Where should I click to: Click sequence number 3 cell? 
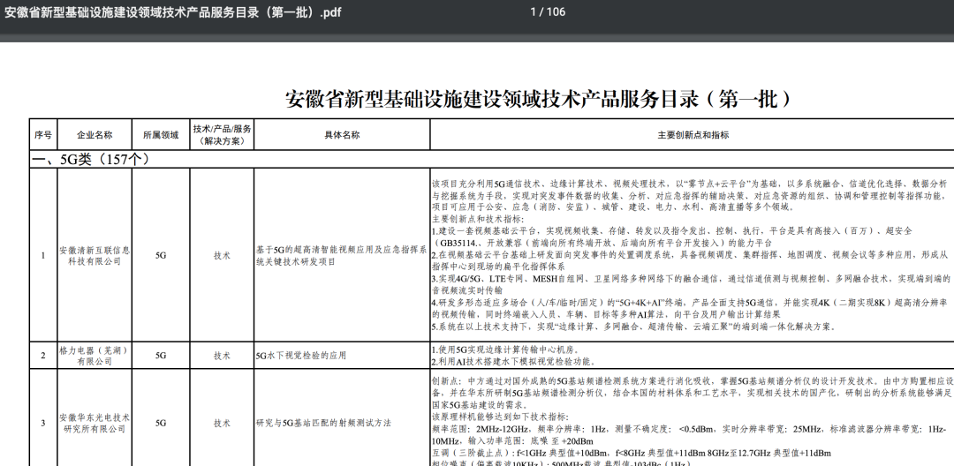click(43, 423)
